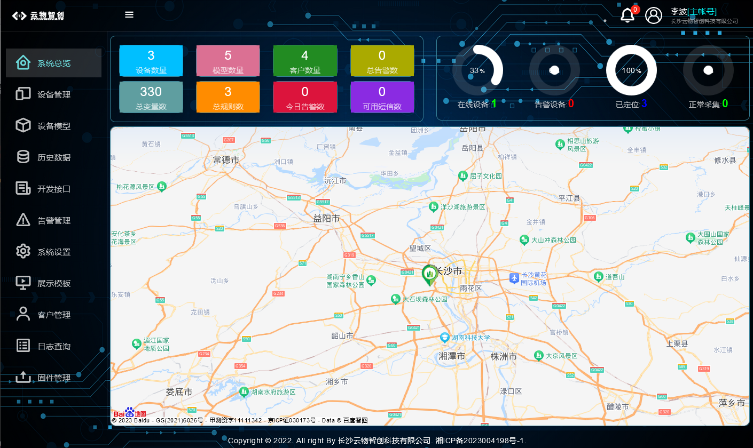Click the 设备模型 cube icon

pyautogui.click(x=23, y=126)
